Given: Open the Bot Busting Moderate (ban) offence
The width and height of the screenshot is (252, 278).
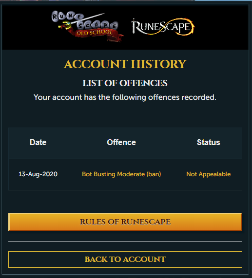Looking at the screenshot, I should coord(121,174).
